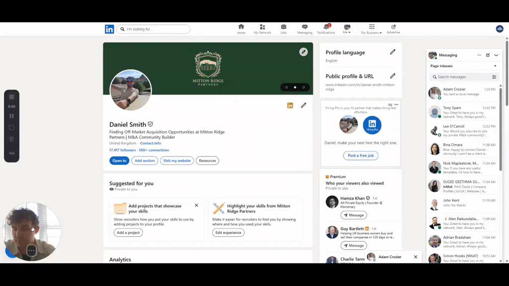The width and height of the screenshot is (509, 286).
Task: Open Simon Hooks (MAAT) conversation
Action: coord(463,258)
